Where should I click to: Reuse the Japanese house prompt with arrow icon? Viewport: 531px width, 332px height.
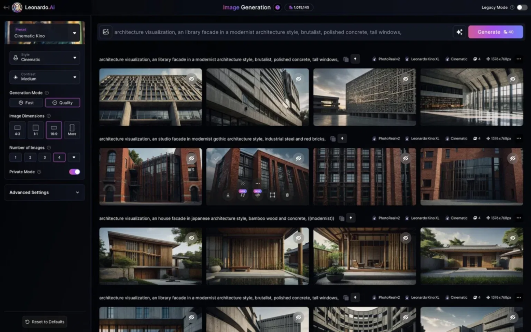click(x=351, y=218)
